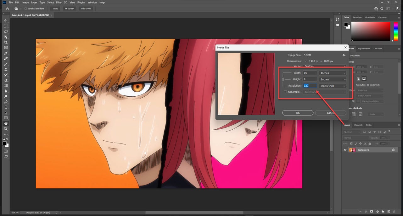403x216 pixels.
Task: Switch to the Channels tab
Action: pos(358,125)
